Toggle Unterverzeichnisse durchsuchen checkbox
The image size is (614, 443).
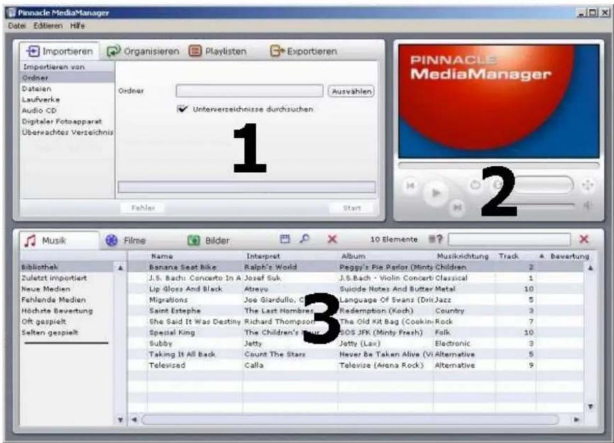[x=182, y=109]
